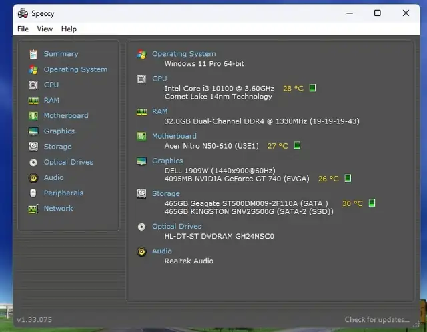427x332 pixels.
Task: Open the View menu
Action: (45, 29)
